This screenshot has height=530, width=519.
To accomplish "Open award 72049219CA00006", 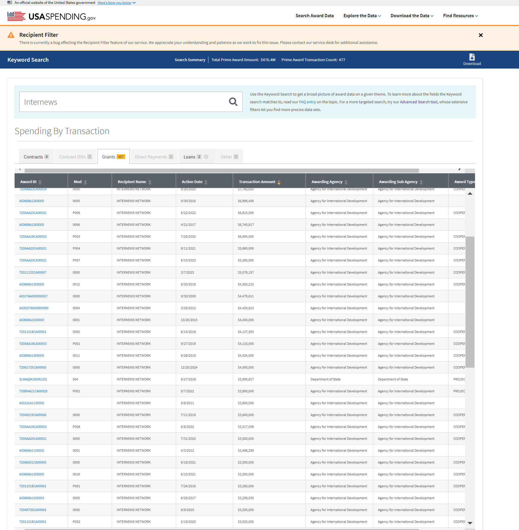I will coord(33,415).
